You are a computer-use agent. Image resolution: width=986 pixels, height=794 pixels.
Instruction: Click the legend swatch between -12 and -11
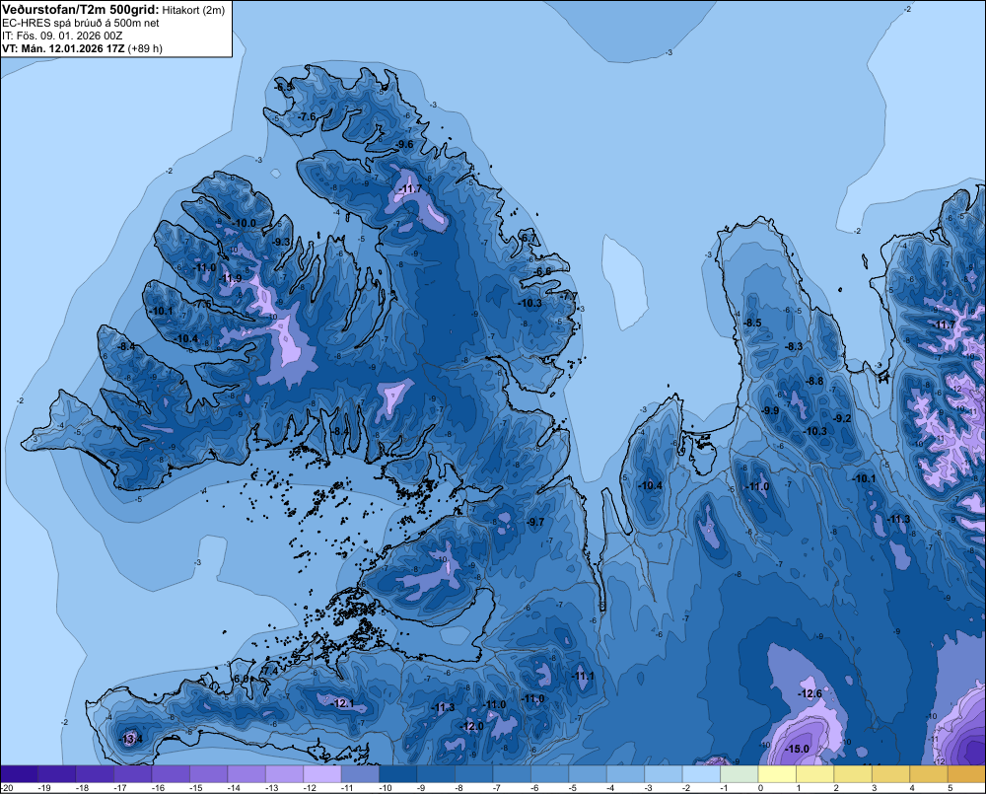(x=322, y=774)
